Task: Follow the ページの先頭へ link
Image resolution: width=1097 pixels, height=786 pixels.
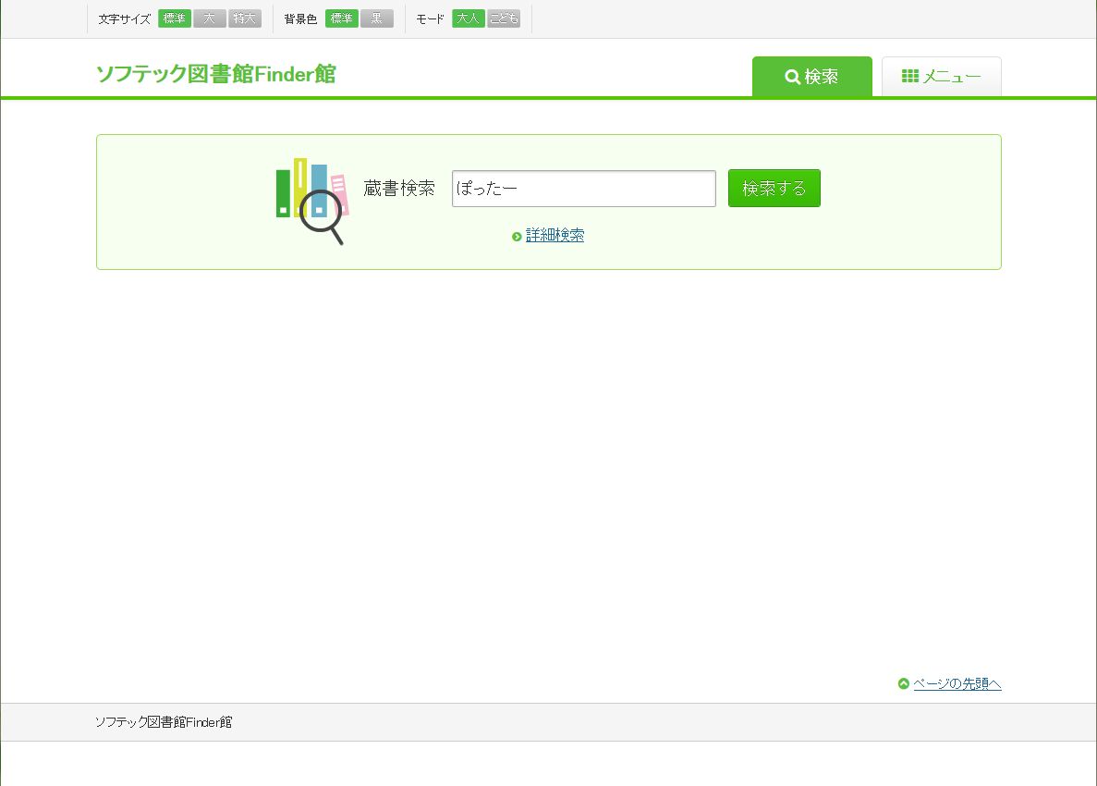Action: coord(957,684)
